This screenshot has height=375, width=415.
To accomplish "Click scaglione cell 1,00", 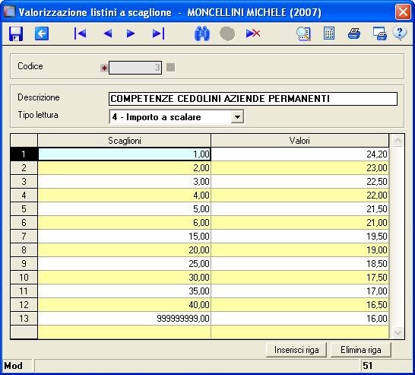I will point(125,154).
